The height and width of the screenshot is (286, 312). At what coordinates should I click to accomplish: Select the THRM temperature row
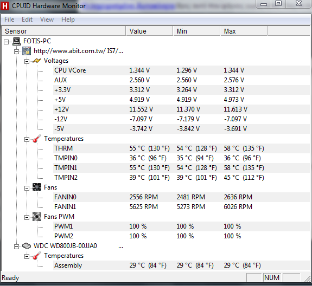click(181, 148)
